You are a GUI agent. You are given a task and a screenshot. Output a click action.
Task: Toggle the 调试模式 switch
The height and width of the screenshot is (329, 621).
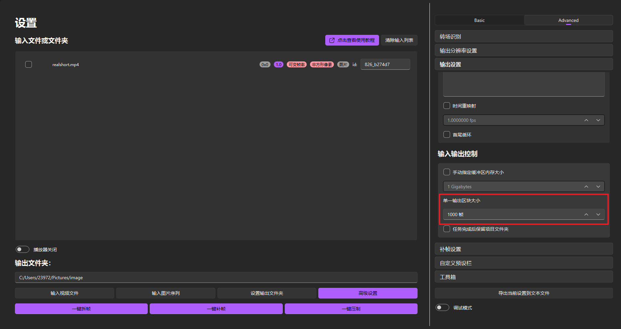(x=442, y=307)
